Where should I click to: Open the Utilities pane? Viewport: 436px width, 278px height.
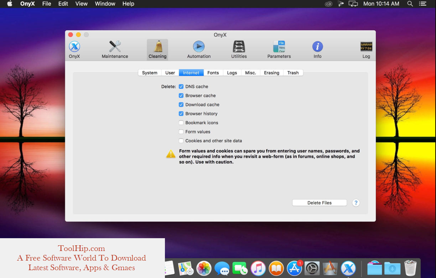(x=239, y=49)
